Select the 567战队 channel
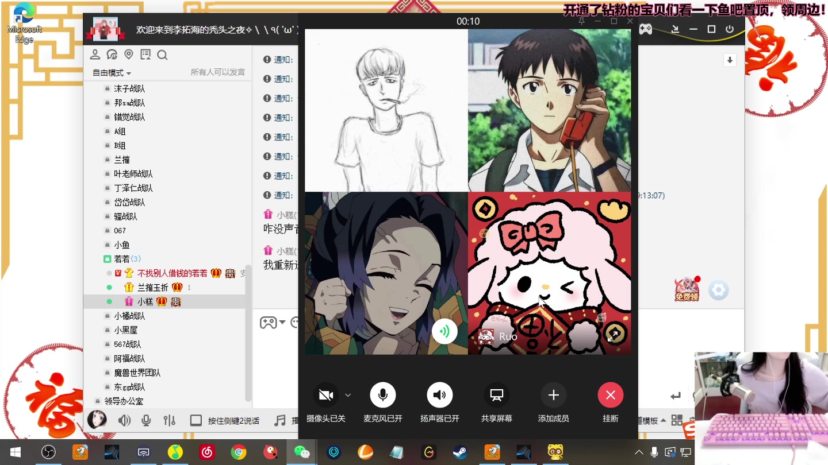 pyautogui.click(x=127, y=344)
